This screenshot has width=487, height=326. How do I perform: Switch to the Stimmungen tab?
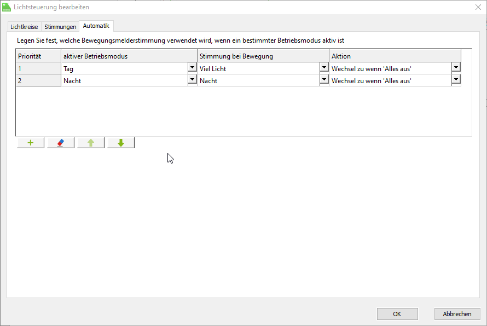[x=60, y=26]
